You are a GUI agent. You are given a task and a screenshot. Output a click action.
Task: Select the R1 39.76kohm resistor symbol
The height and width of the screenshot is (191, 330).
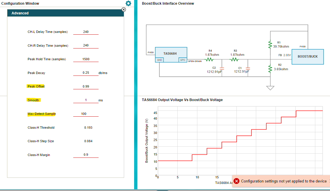(270, 45)
